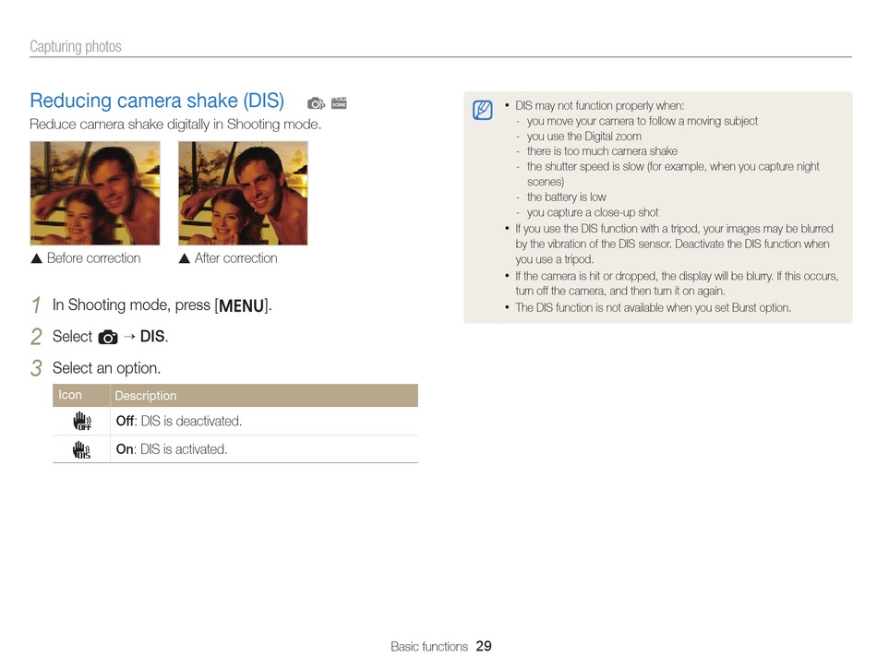877x656 pixels.
Task: Click the Reducing camera shake (DIS) heading
Action: tap(157, 101)
